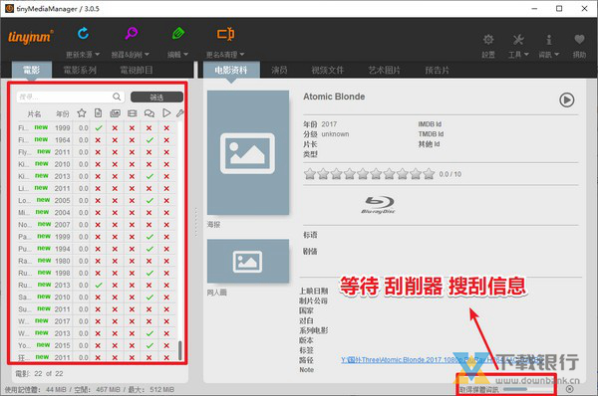Click the 電影: 22 of 22 count label

[39, 373]
